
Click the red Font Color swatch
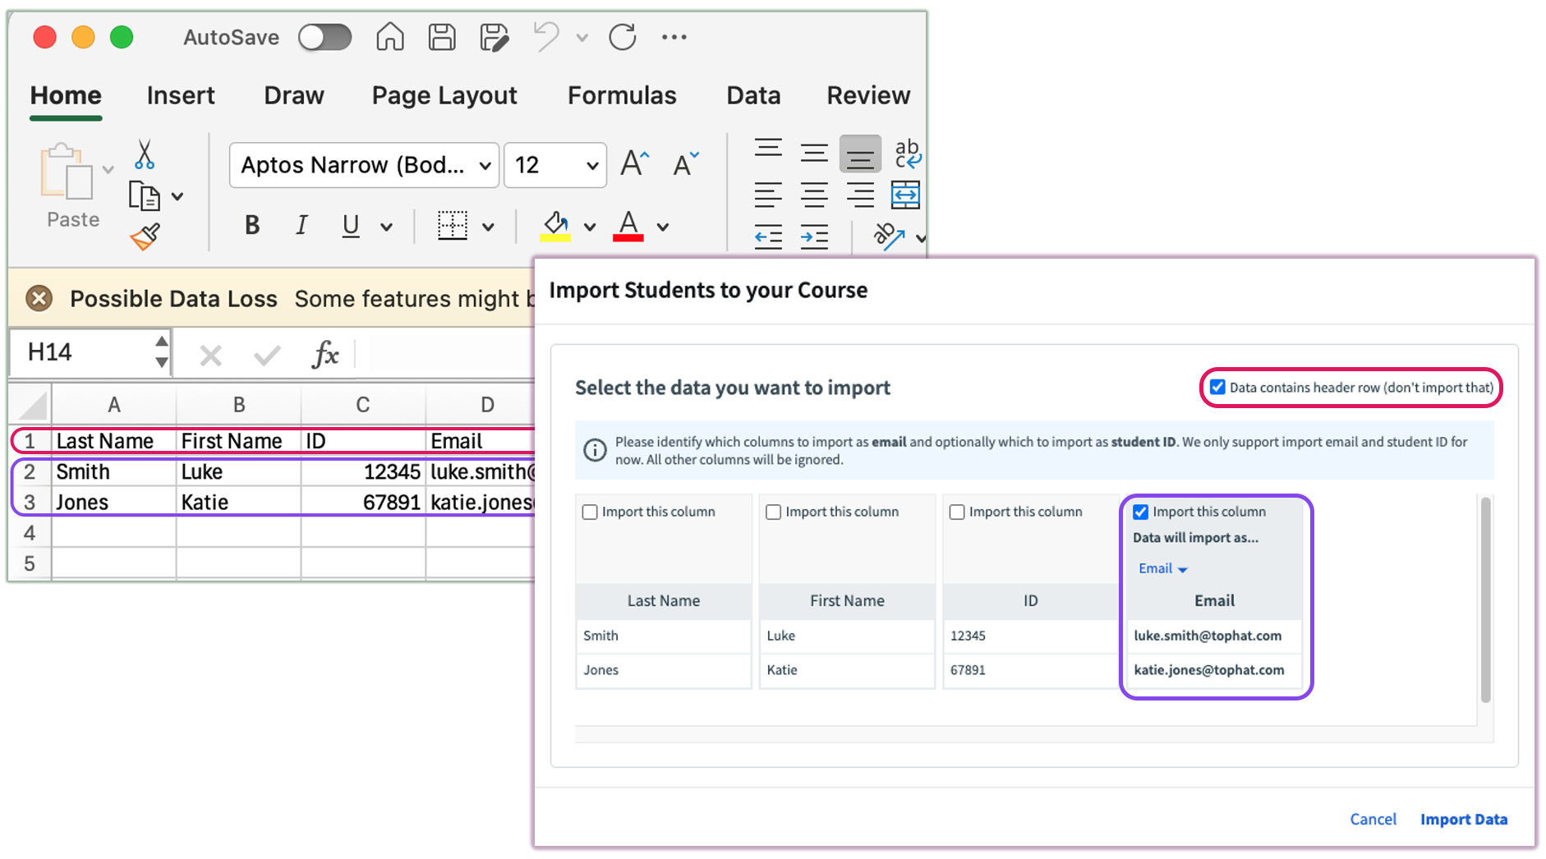pos(628,238)
